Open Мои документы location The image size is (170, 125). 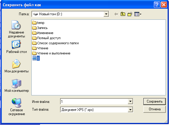pos(16,66)
